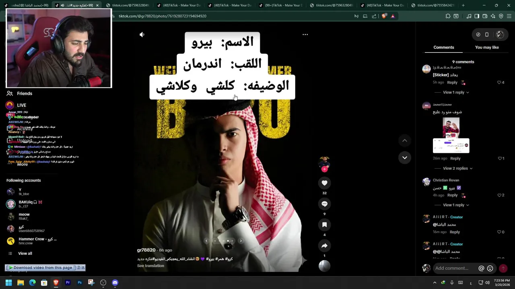
Task: Open Adobe Premiere Pro from the taskbar
Action: pos(68,283)
